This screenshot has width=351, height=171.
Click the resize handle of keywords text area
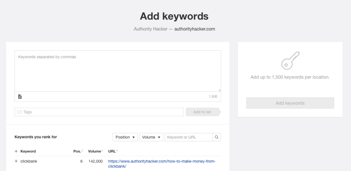point(219,90)
